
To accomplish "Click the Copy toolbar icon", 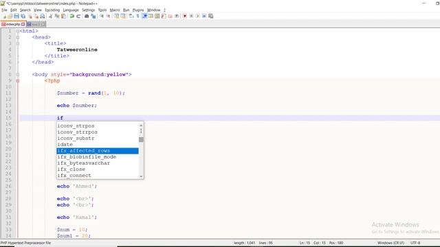I will coord(57,16).
